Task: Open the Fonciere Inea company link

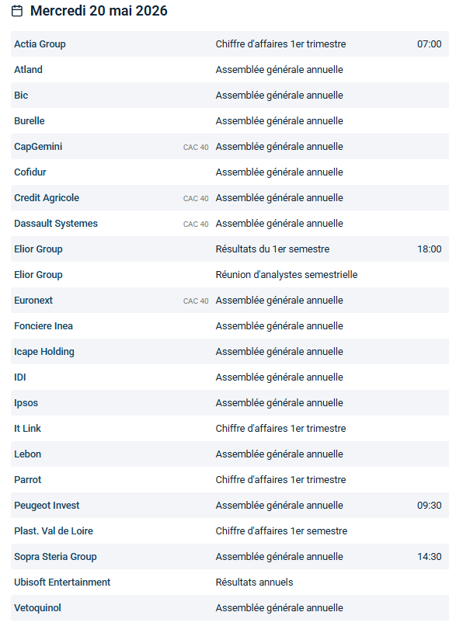Action: [x=44, y=325]
